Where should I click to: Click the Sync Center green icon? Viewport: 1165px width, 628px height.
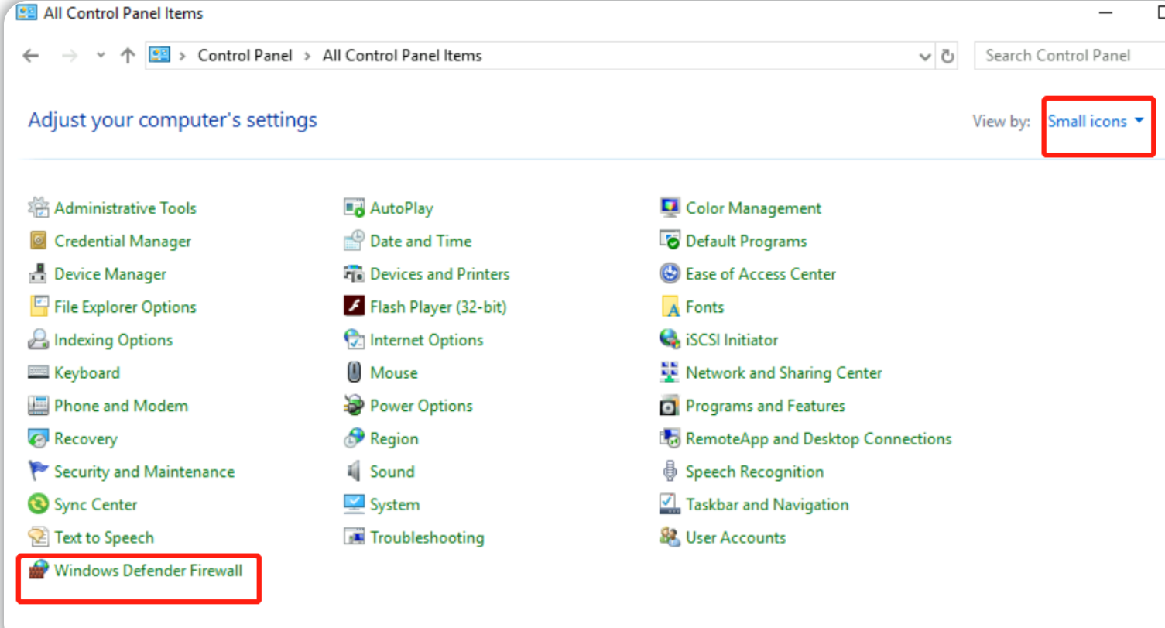point(39,504)
